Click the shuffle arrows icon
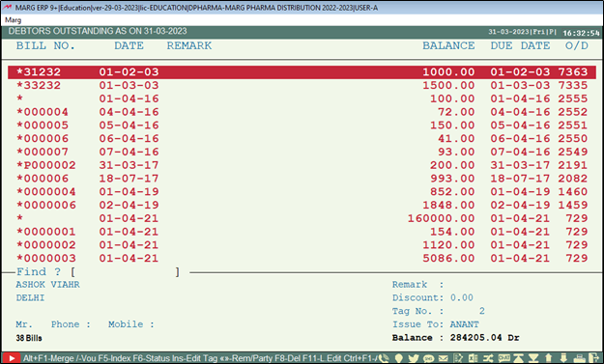 pos(488,358)
